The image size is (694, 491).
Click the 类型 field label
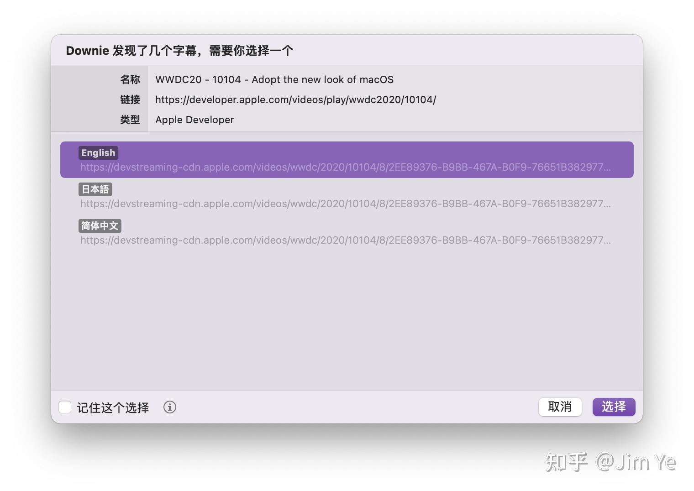pyautogui.click(x=130, y=120)
